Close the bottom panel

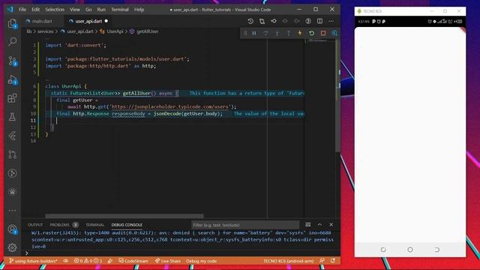(x=331, y=225)
